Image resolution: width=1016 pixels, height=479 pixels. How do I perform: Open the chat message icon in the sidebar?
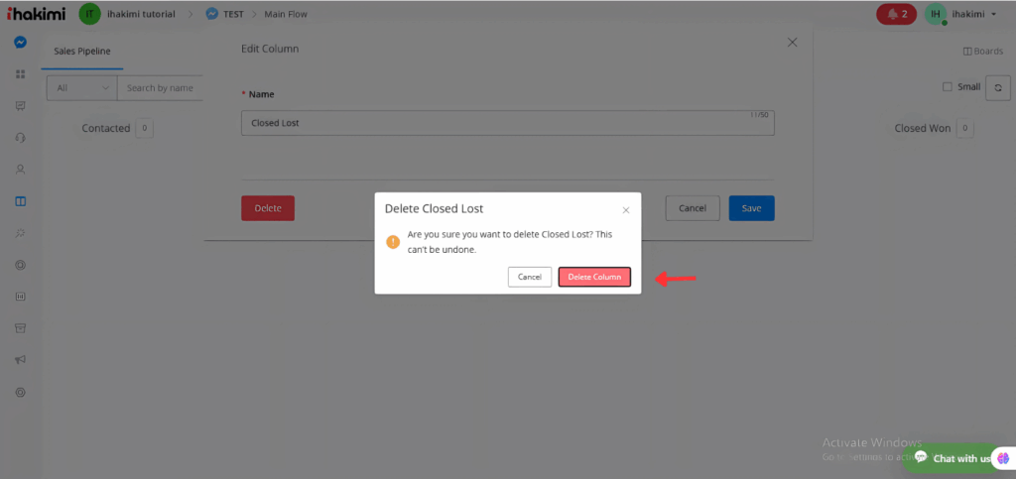pos(20,106)
